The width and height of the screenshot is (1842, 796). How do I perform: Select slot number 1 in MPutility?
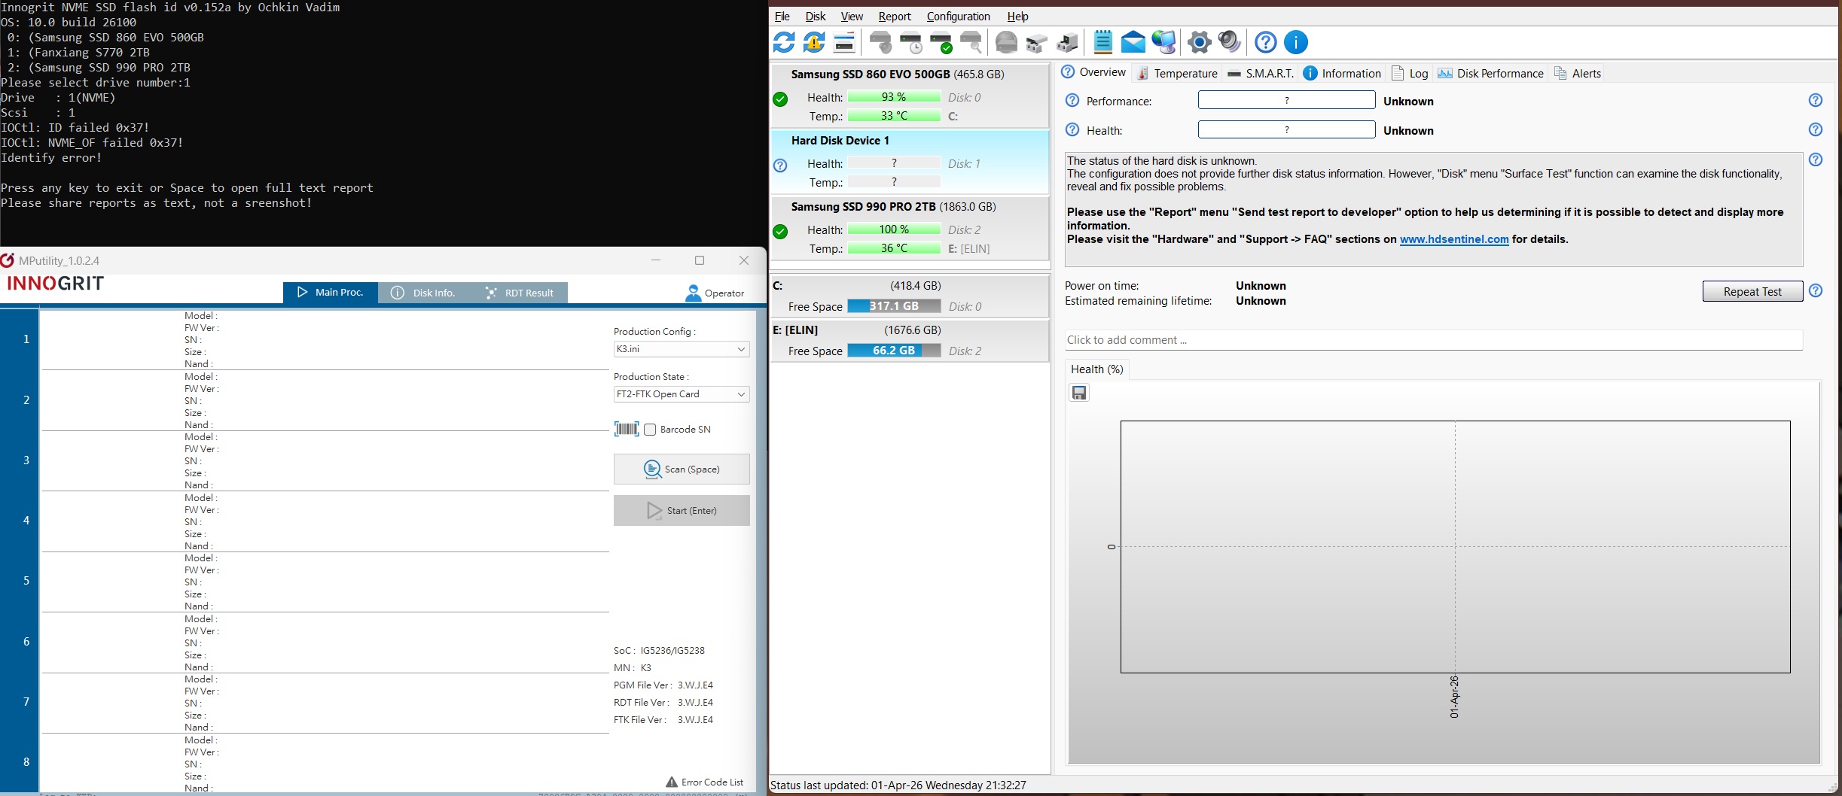point(26,339)
